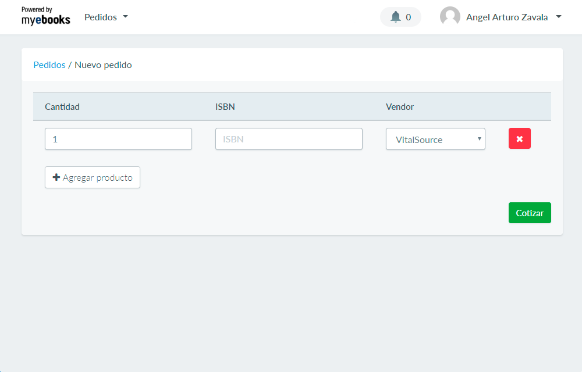582x372 pixels.
Task: Focus the Cantidad quantity field
Action: pyautogui.click(x=118, y=139)
